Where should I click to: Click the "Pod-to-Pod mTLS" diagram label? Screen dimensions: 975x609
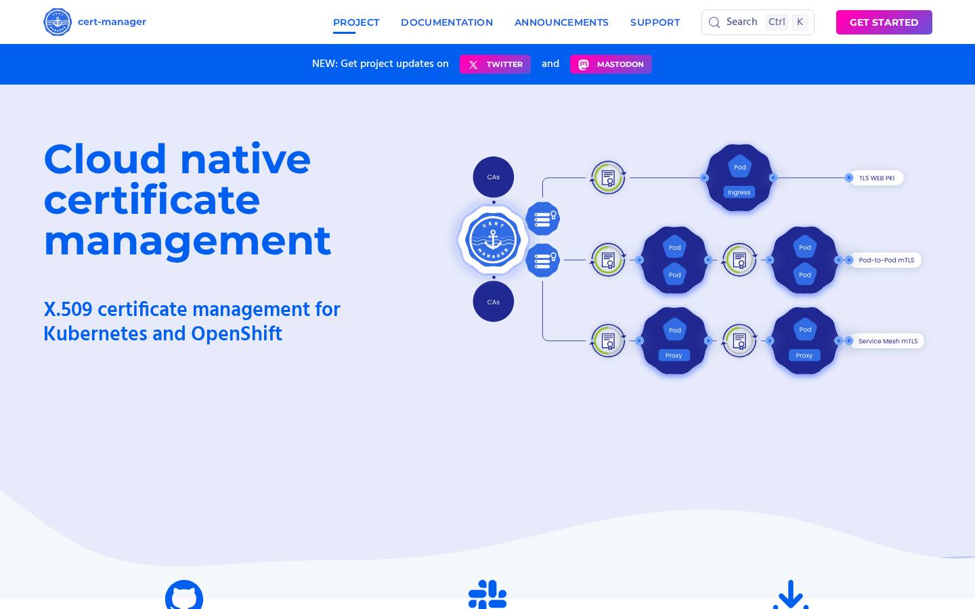886,260
